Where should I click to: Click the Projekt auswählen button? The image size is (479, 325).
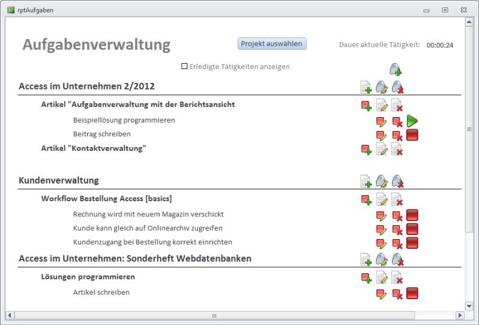pyautogui.click(x=272, y=44)
